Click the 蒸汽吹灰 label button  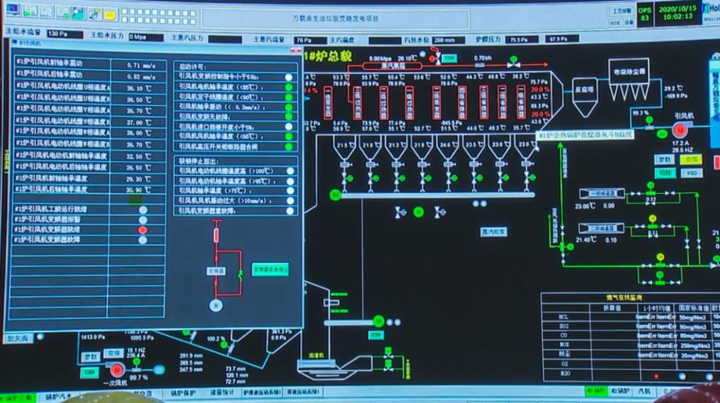(493, 232)
